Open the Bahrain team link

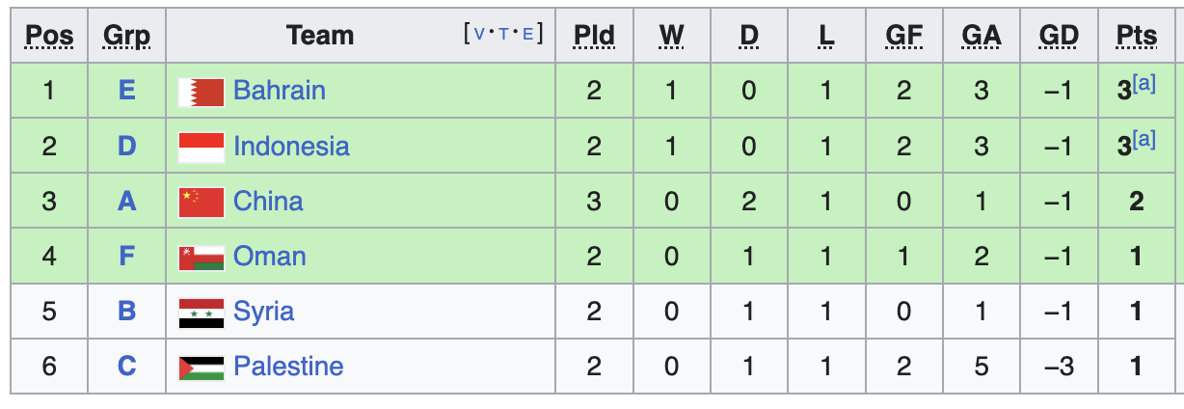(280, 91)
